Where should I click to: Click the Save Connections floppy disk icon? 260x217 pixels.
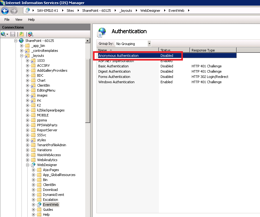coord(13,34)
